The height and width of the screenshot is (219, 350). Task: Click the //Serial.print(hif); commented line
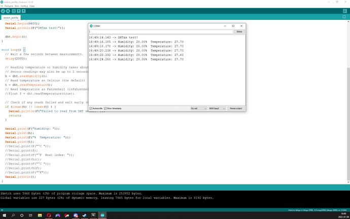click(x=23, y=168)
